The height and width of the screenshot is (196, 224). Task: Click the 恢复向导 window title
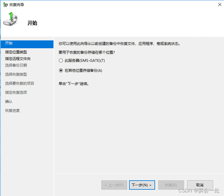coord(17,5)
